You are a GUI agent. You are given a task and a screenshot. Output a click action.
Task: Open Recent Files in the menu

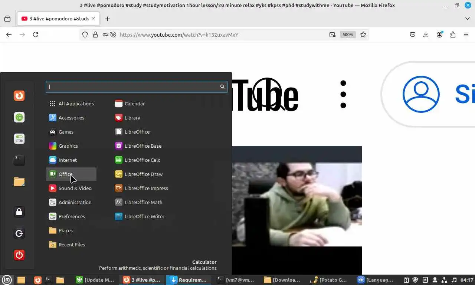point(71,245)
